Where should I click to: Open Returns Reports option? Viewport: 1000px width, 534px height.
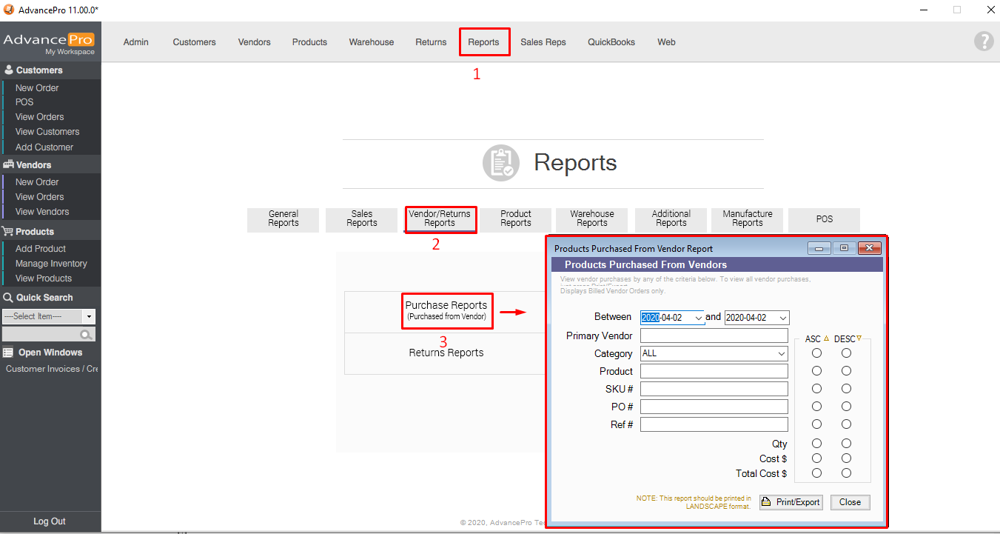446,353
